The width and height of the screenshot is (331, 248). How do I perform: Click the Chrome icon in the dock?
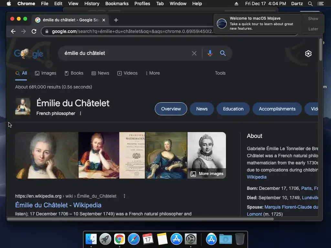pyautogui.click(x=120, y=239)
